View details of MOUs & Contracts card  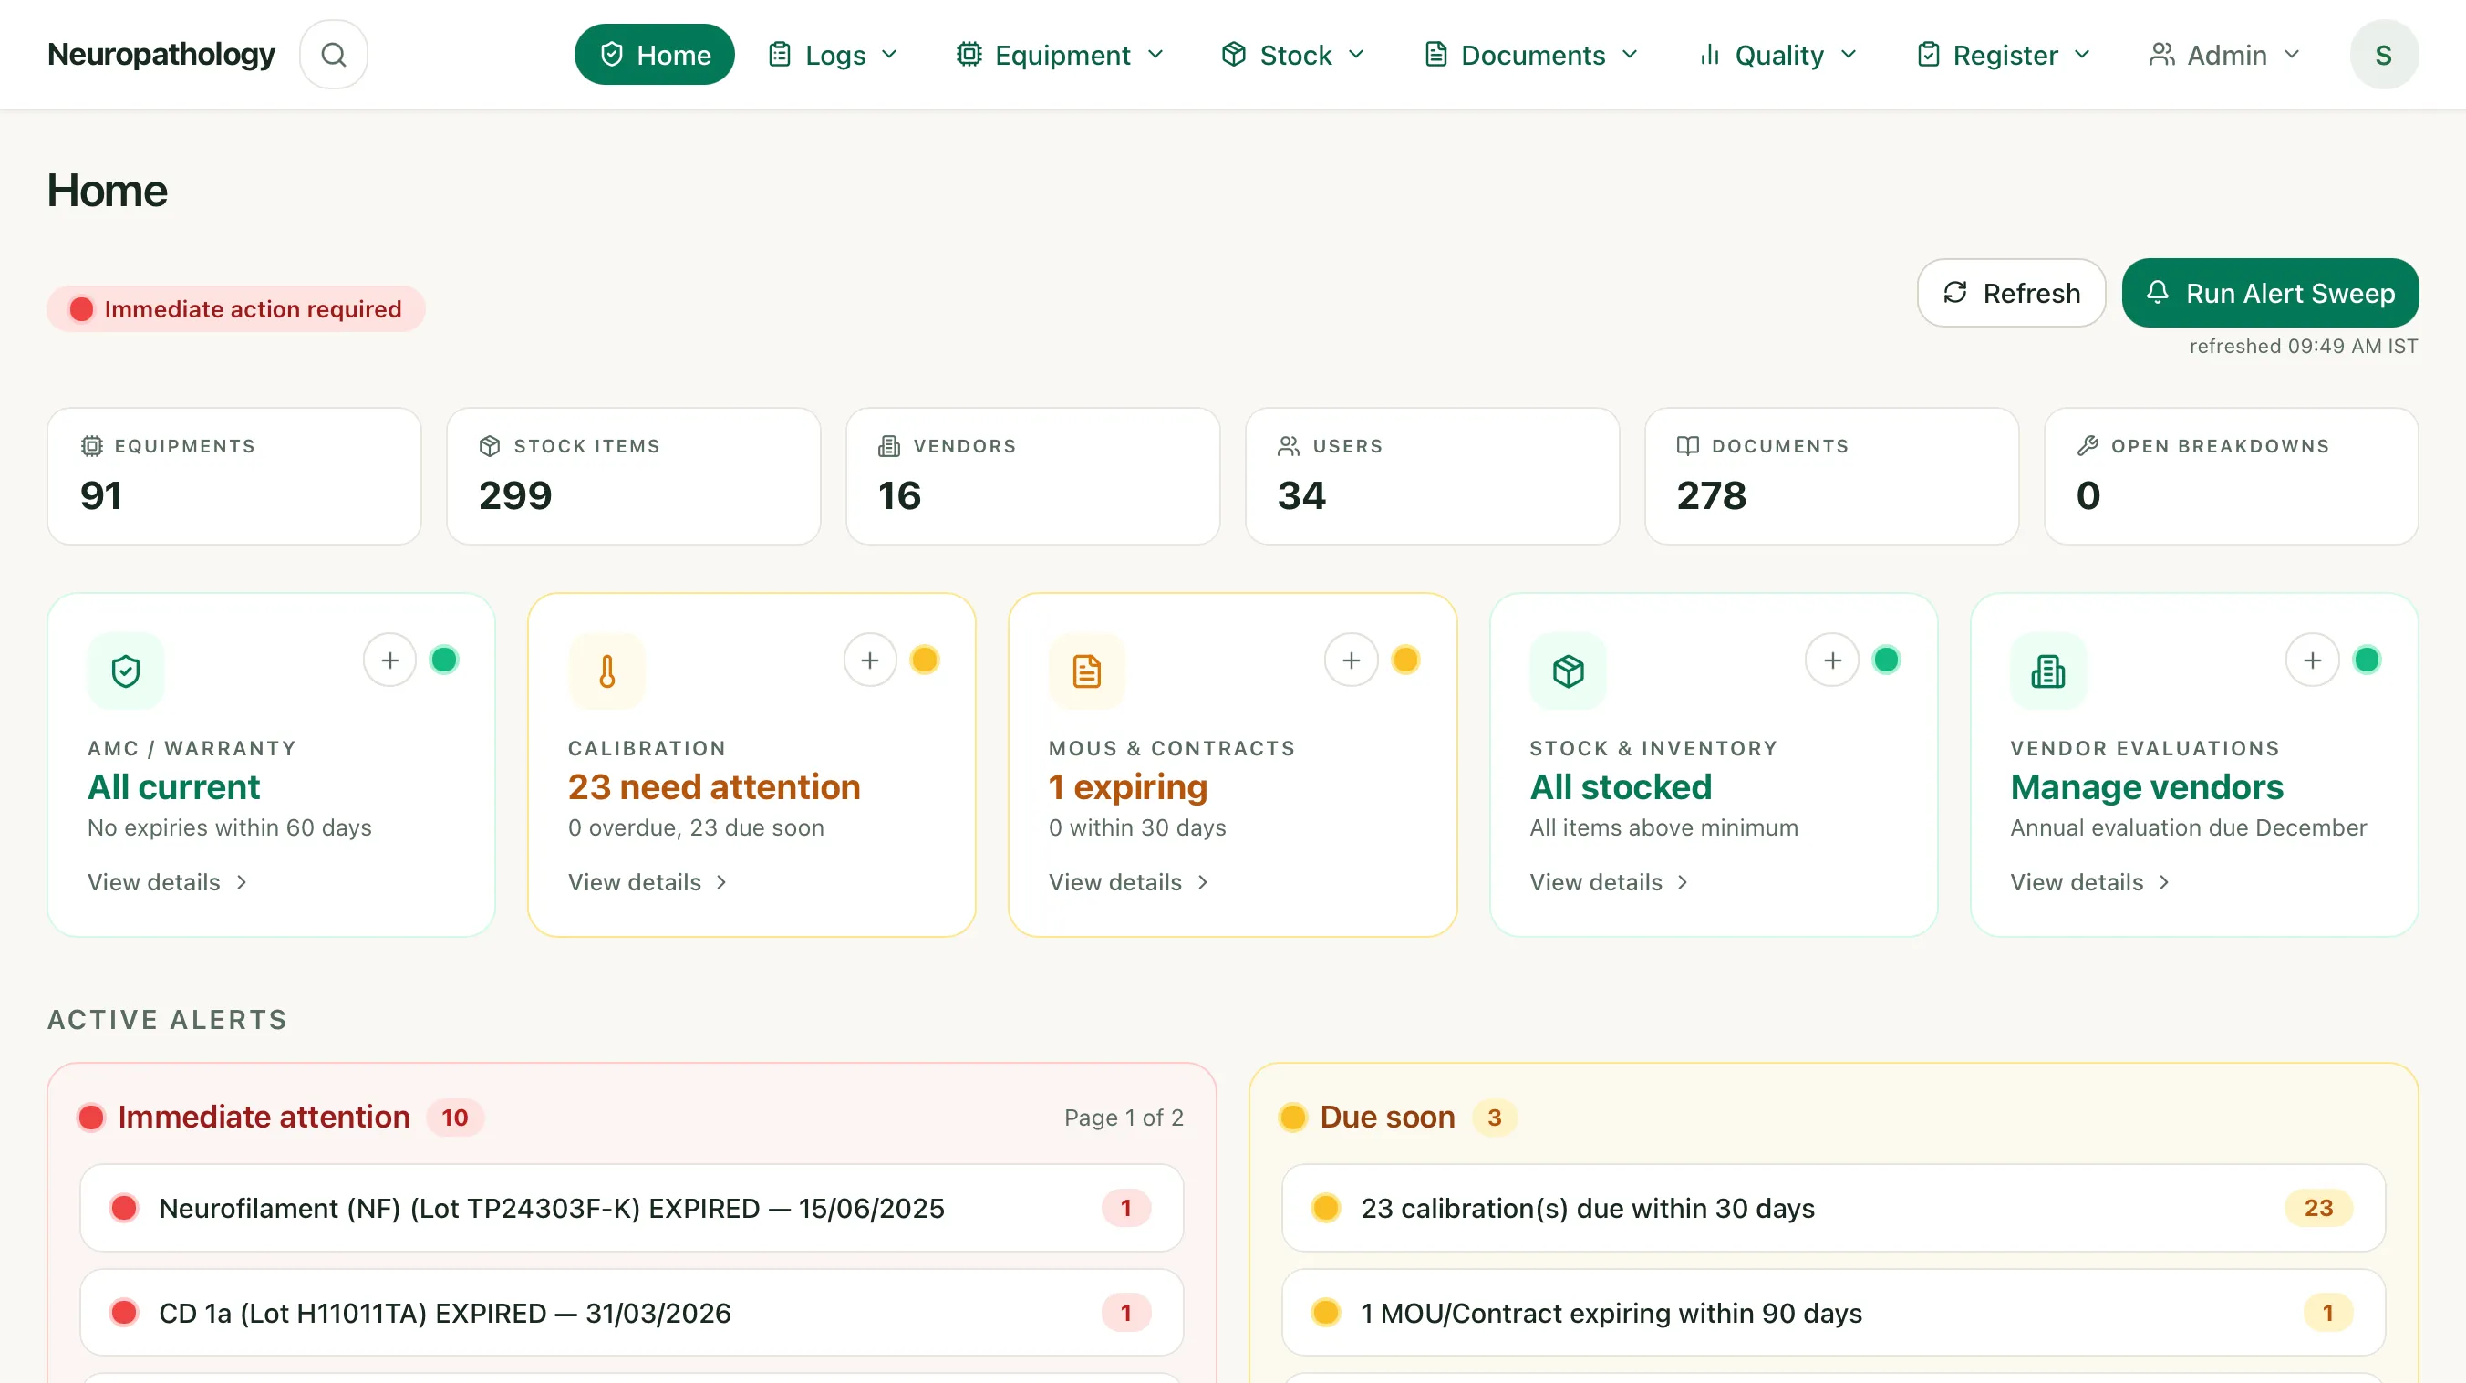(1129, 882)
